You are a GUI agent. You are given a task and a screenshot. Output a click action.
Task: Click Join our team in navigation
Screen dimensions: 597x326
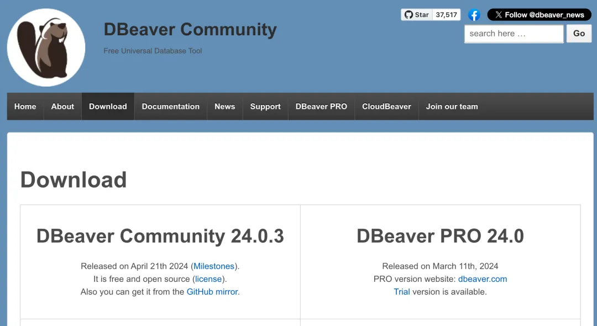tap(452, 106)
